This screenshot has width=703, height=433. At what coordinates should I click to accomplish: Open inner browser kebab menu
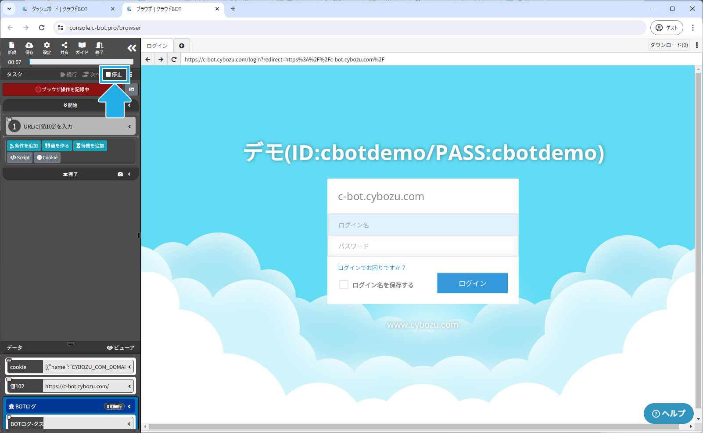click(x=697, y=45)
